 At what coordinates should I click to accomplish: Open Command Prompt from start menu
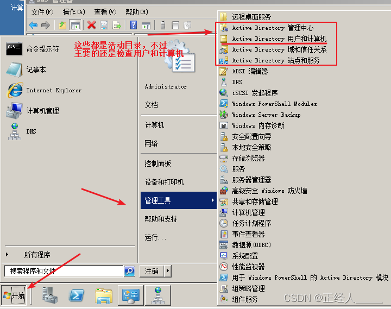point(33,49)
